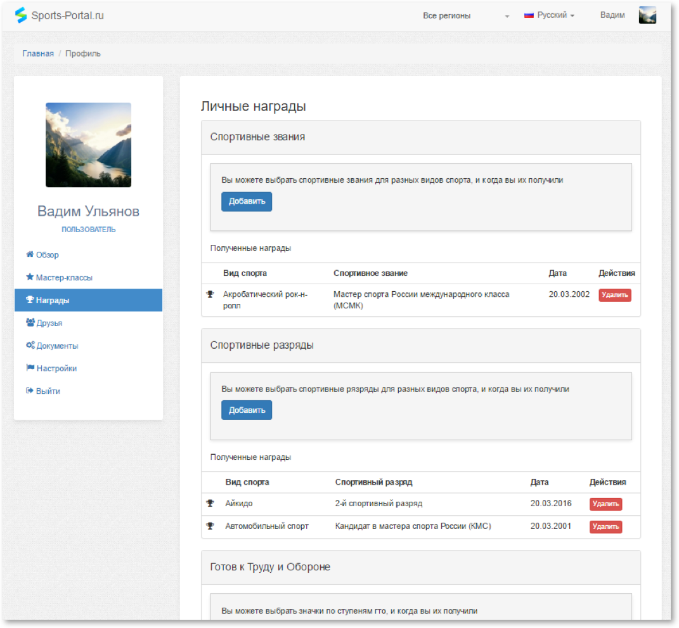Click the Russian flag icon in header
The image size is (679, 628).
click(x=529, y=15)
